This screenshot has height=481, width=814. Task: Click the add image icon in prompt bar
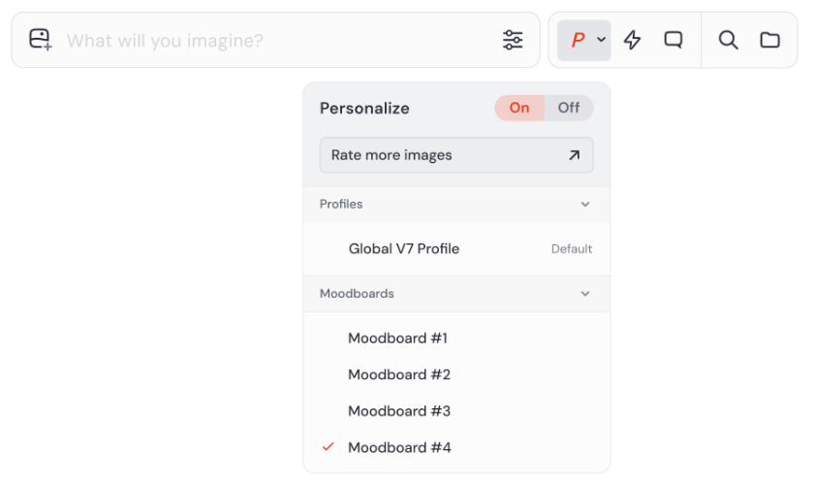click(40, 40)
